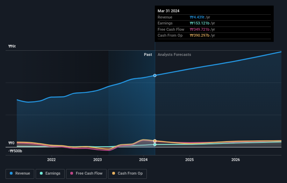
Task: Click the Mar 31 2024 tooltip date
Action: [168, 11]
